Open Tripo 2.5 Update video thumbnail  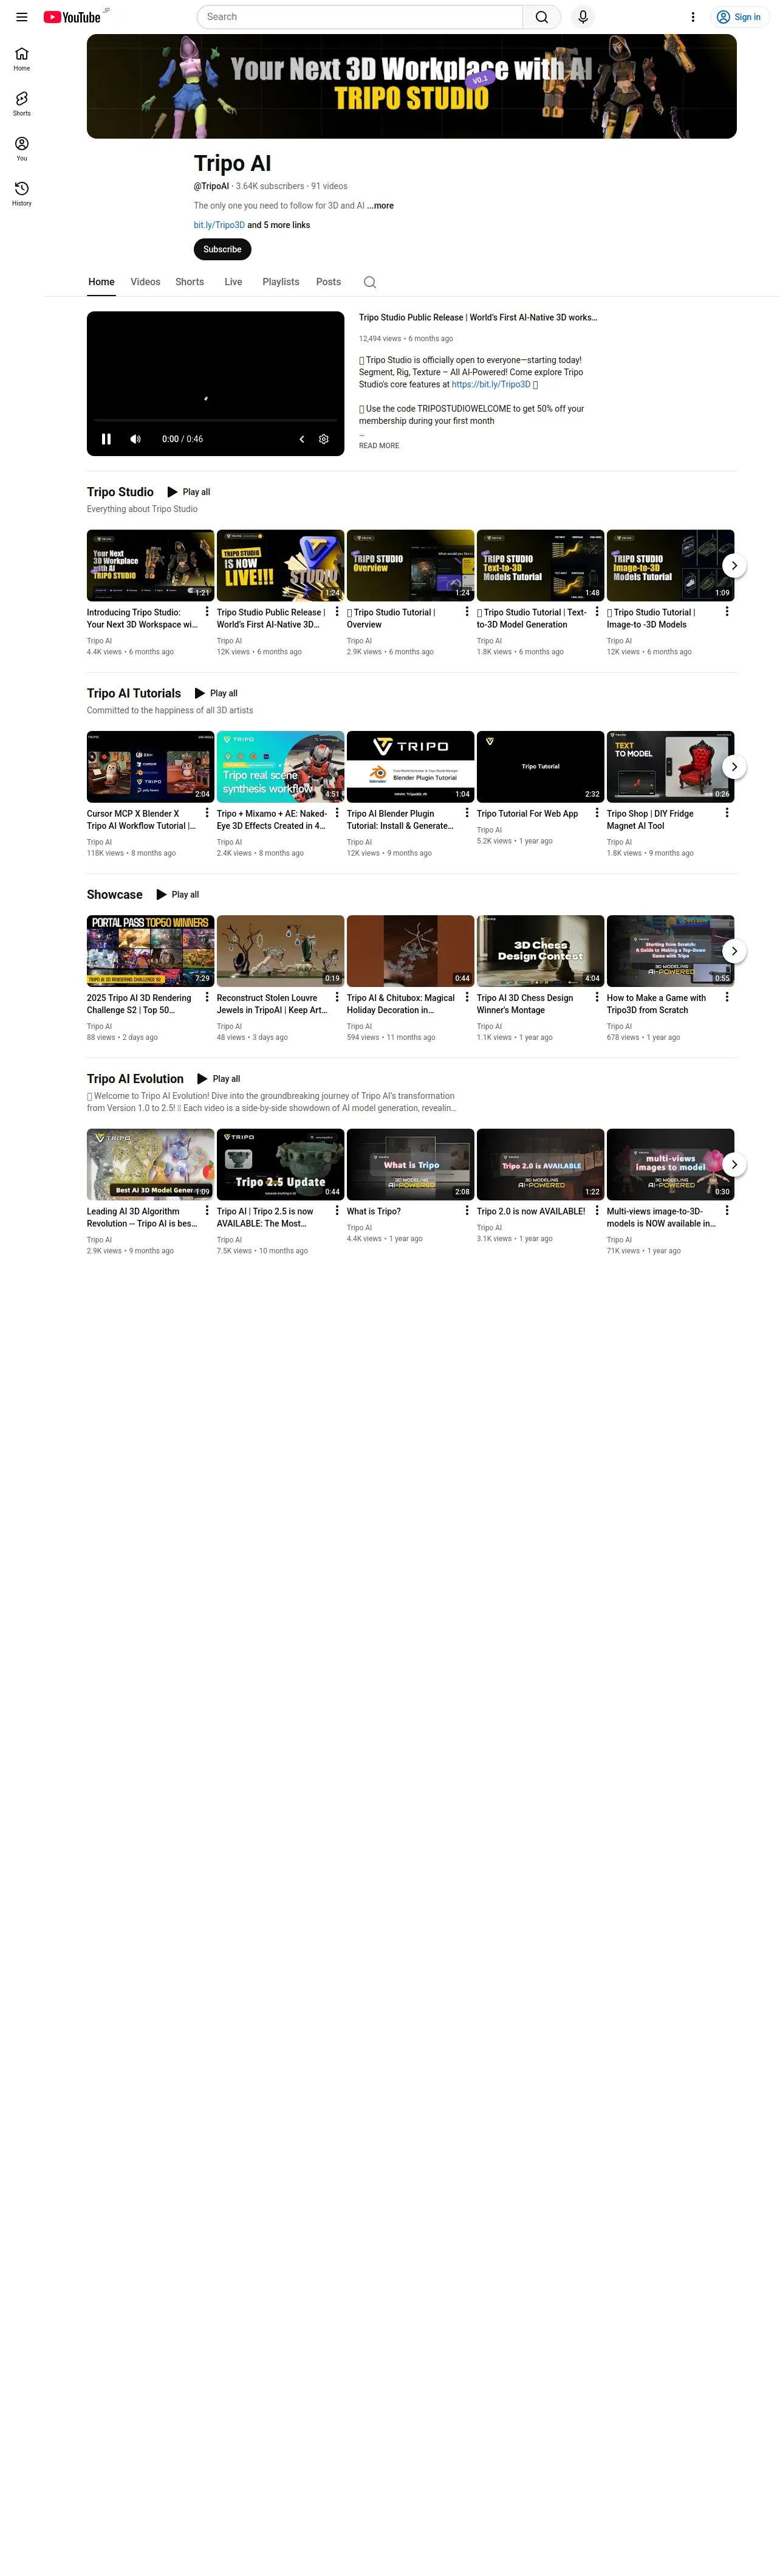(x=281, y=1164)
